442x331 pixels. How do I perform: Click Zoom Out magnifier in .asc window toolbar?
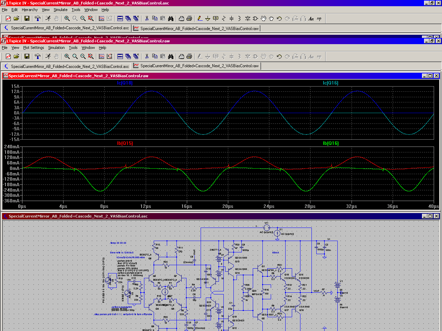click(83, 19)
